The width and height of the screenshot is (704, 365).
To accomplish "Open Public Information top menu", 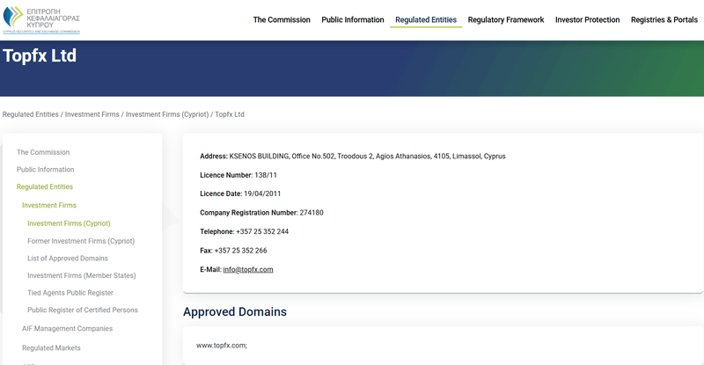I will click(353, 19).
